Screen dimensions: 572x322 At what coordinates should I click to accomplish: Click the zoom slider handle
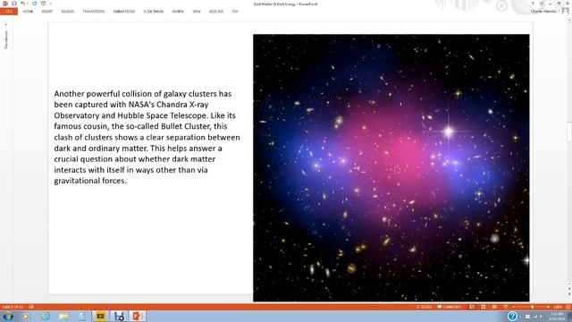[533, 307]
